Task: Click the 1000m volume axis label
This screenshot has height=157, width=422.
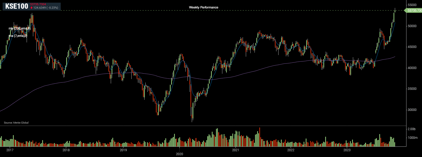Action: [x=413, y=138]
